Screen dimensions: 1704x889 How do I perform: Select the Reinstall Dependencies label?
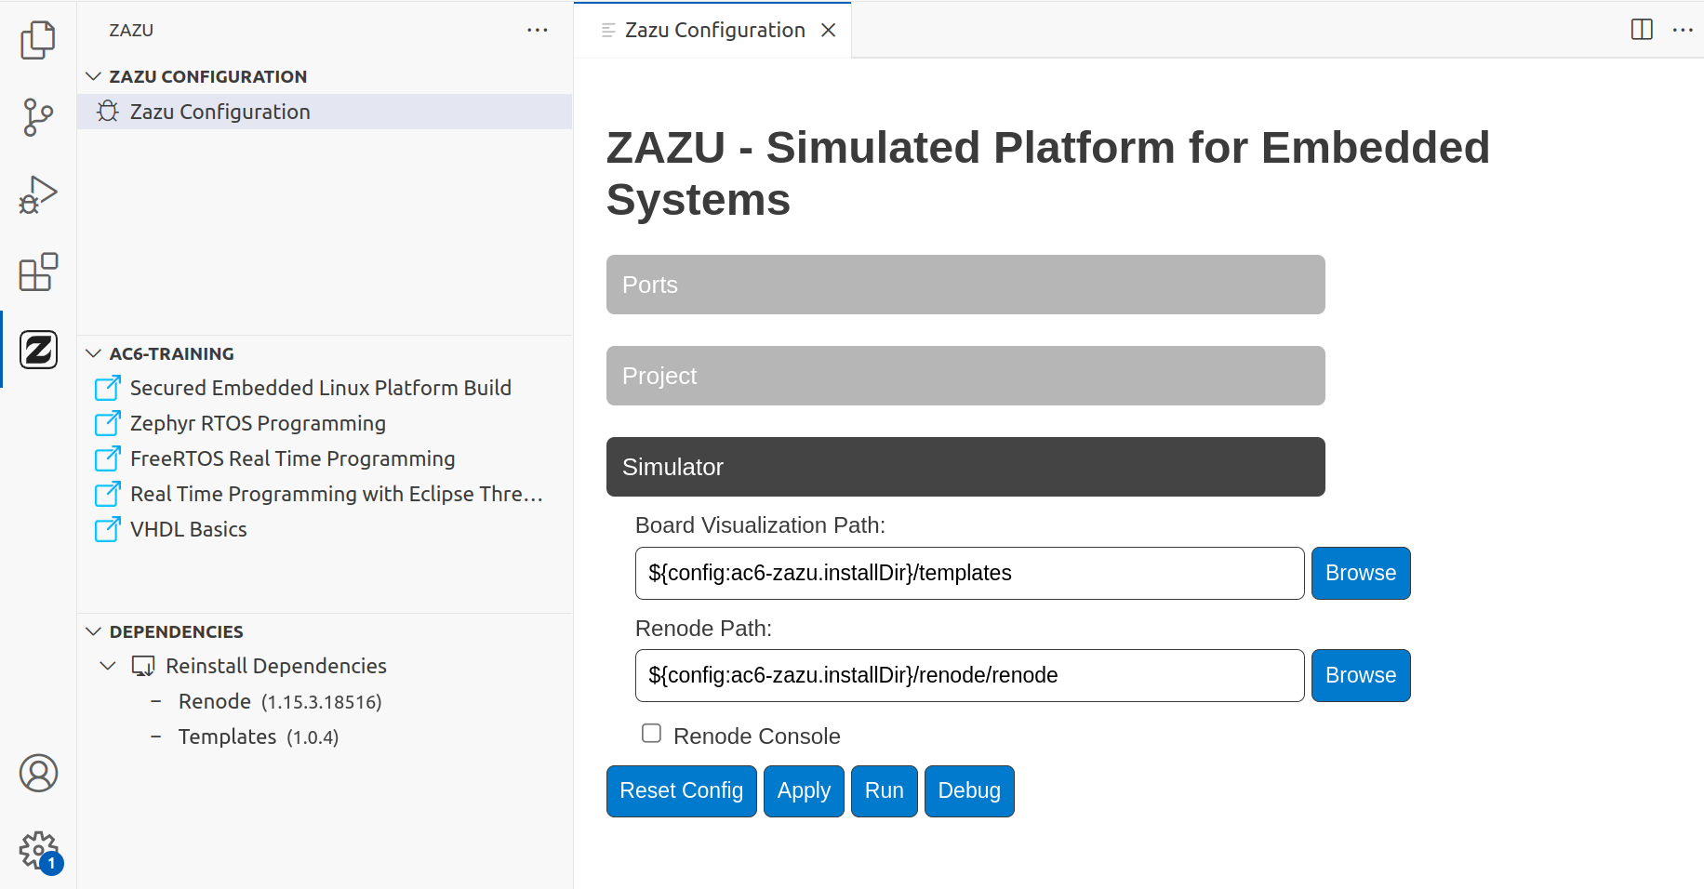click(x=276, y=666)
